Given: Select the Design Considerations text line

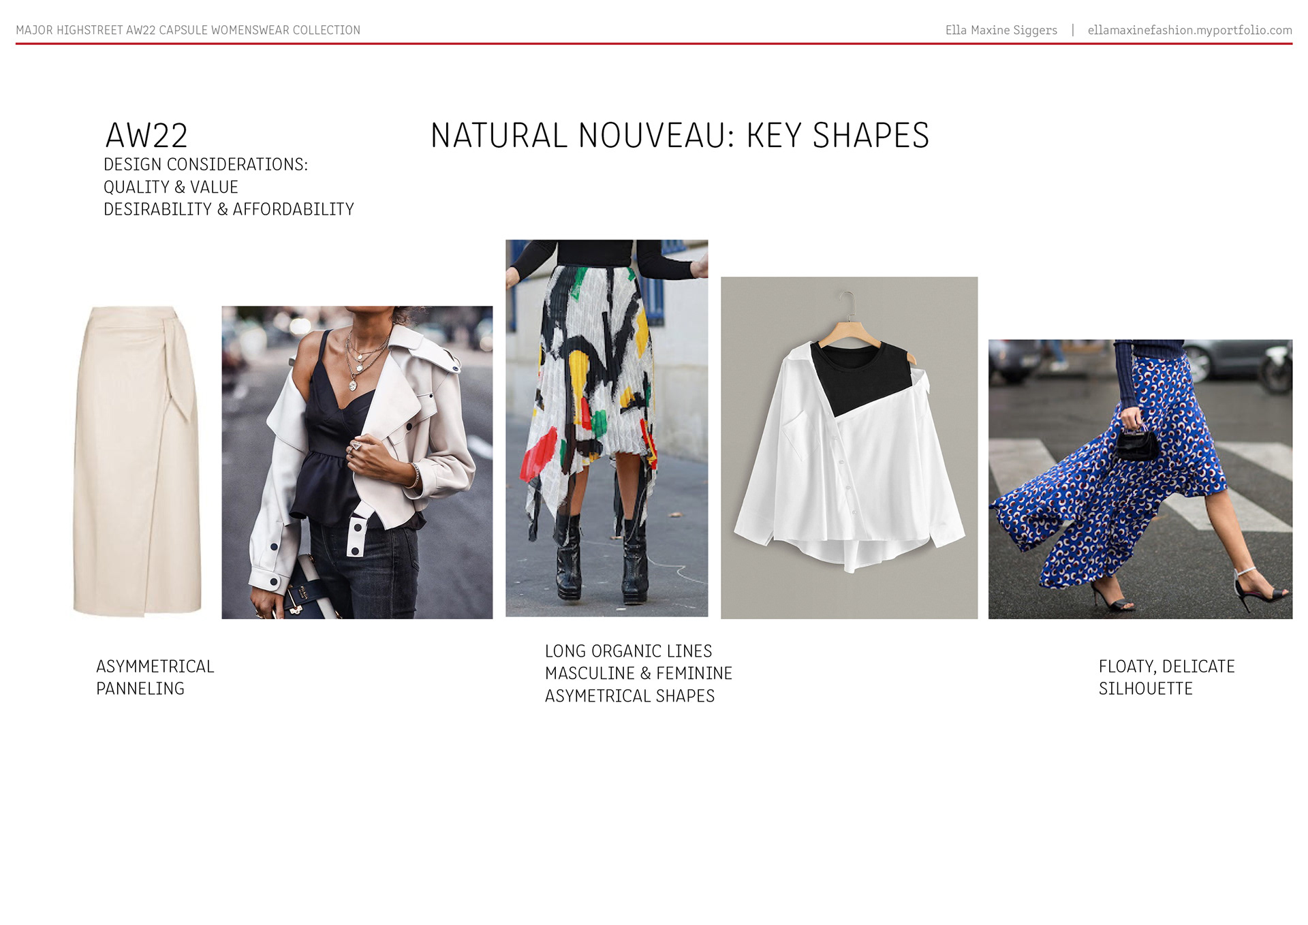Looking at the screenshot, I should pos(206,165).
